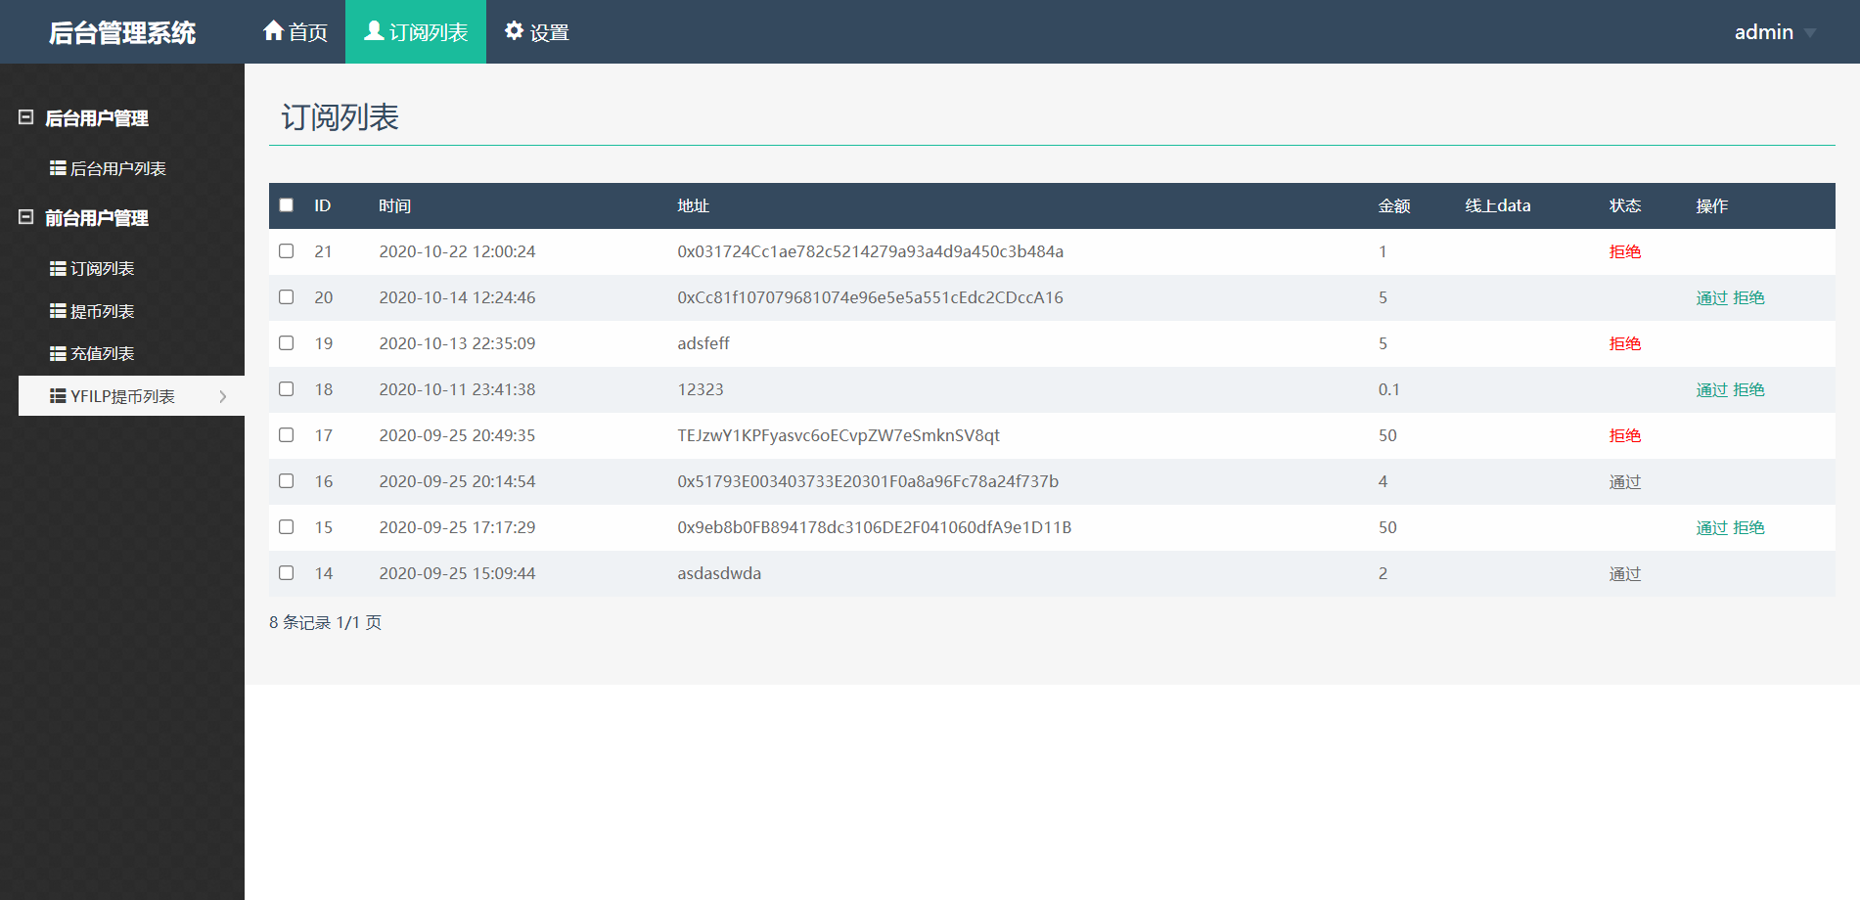Click the gear icon for 设置
Image resolution: width=1860 pixels, height=900 pixels.
(514, 31)
